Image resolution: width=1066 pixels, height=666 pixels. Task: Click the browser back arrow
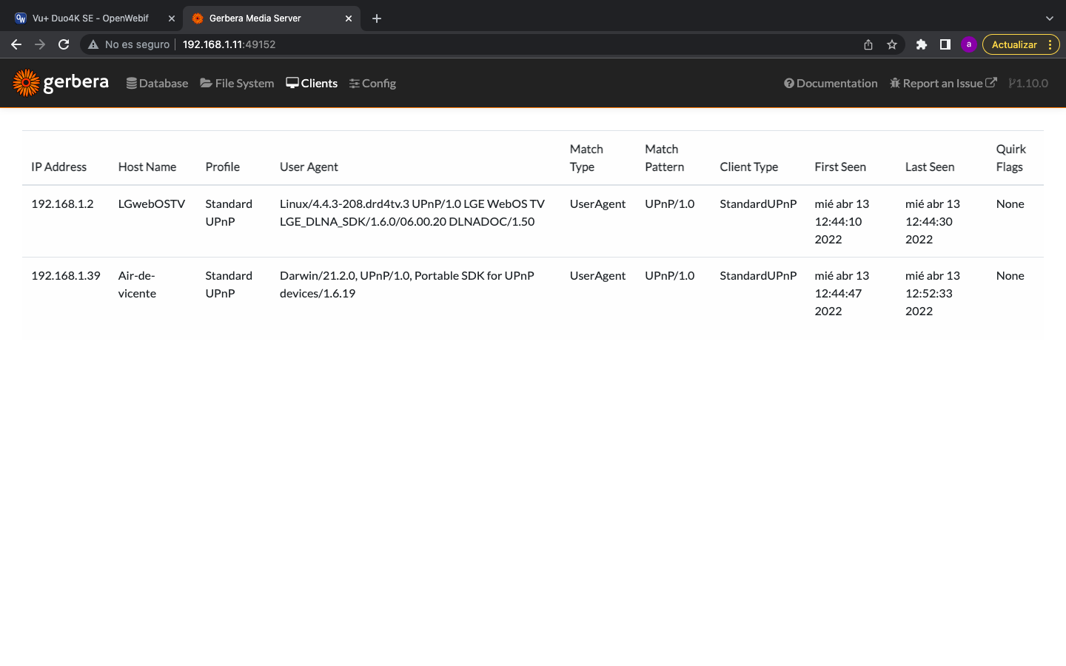(x=16, y=44)
